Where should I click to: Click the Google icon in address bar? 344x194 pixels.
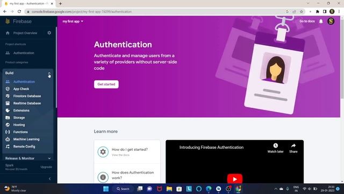[287, 12]
